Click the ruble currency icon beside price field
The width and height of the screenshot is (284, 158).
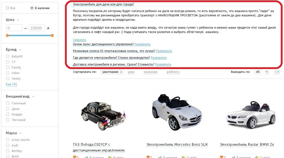pos(48,28)
